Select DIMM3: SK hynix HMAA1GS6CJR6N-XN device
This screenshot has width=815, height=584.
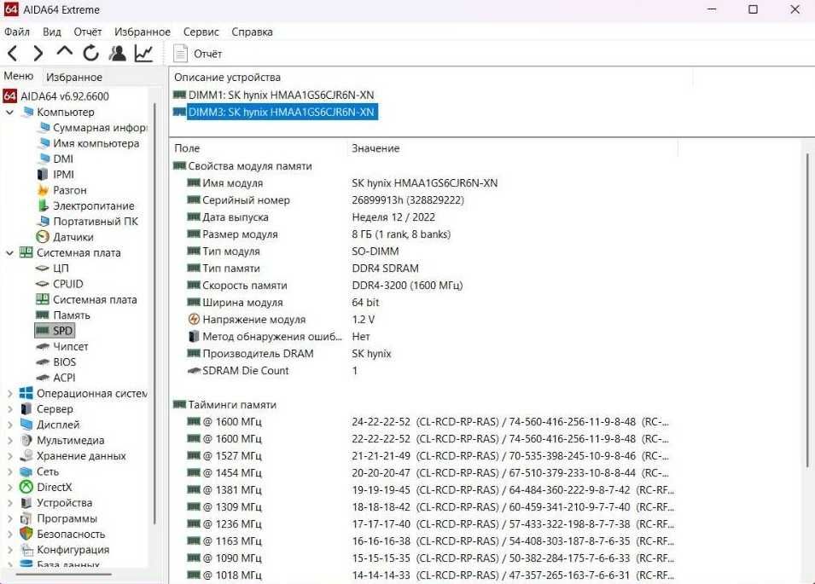tap(276, 113)
